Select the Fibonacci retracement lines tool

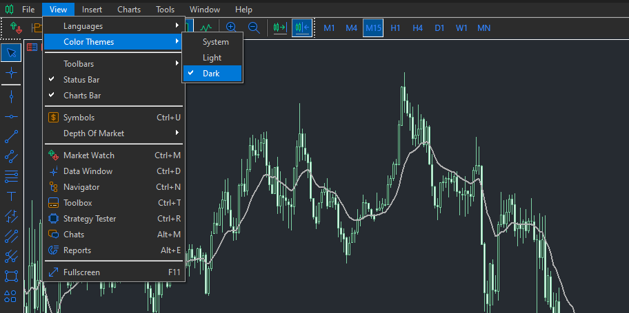click(11, 176)
